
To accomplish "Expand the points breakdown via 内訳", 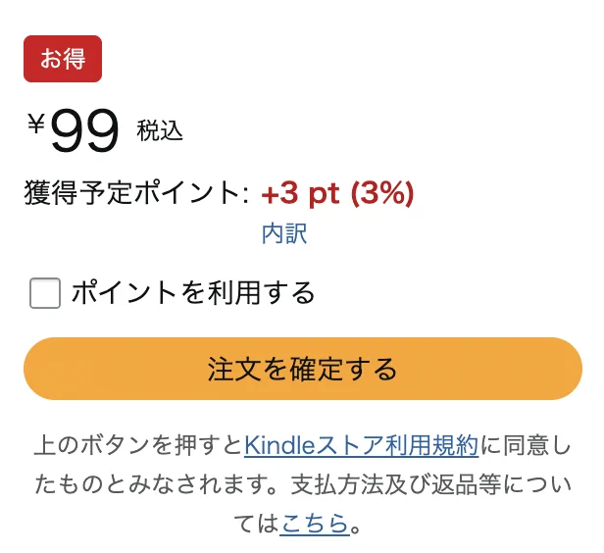I will [284, 233].
